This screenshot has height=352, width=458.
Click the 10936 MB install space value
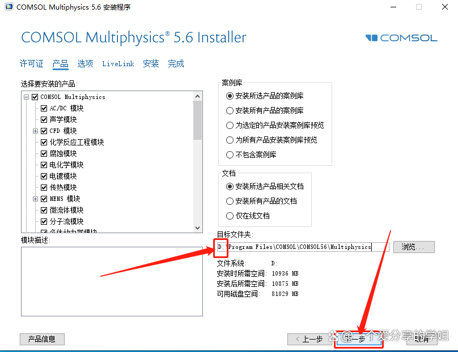(x=285, y=273)
